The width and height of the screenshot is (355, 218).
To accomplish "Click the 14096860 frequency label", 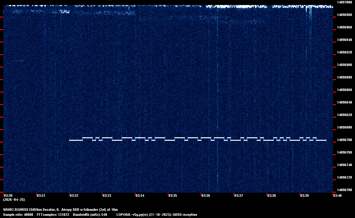I will (344, 90).
